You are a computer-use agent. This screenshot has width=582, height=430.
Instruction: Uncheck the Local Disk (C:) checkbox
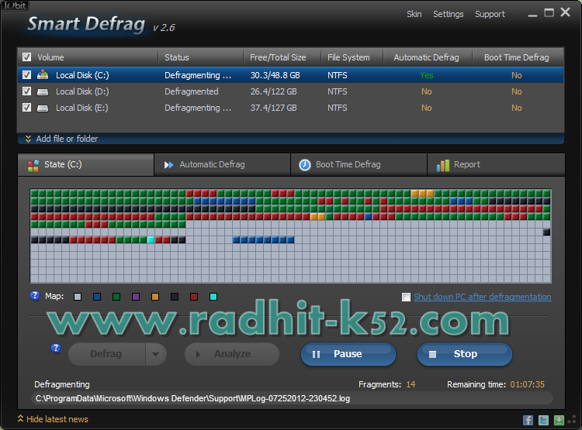pyautogui.click(x=26, y=75)
